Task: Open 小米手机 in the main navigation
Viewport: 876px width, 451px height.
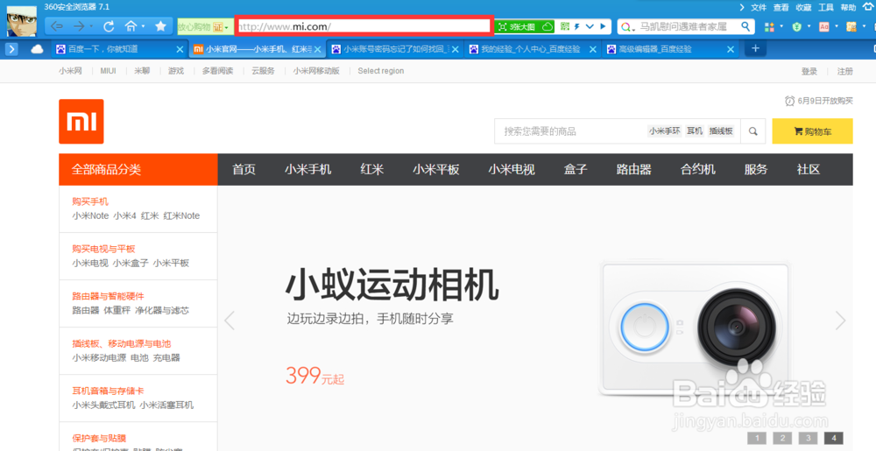Action: pos(307,170)
